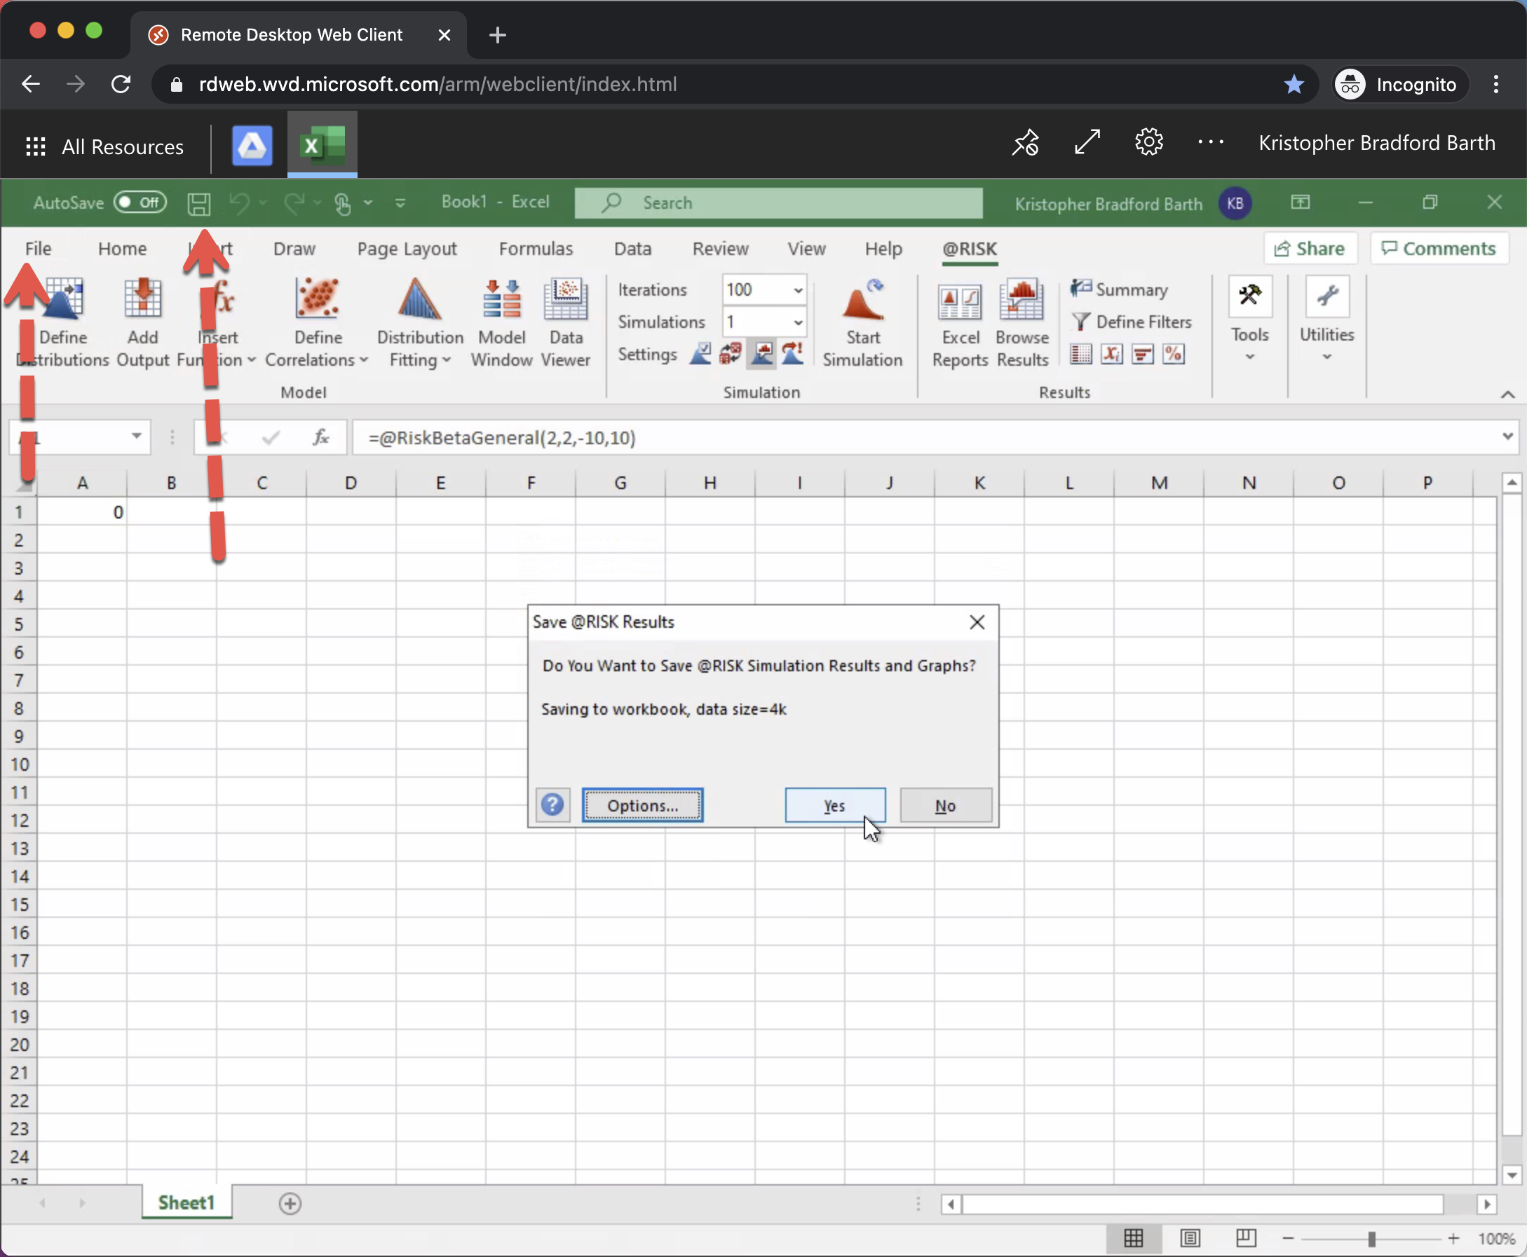Switch to Page Layout view in status bar

(x=1190, y=1238)
